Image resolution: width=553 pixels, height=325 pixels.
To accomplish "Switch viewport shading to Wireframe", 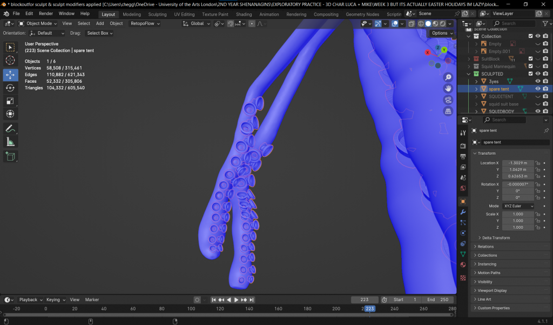I will tap(421, 24).
